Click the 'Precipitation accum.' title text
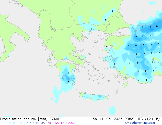The width and height of the screenshot is (162, 125). [18, 119]
